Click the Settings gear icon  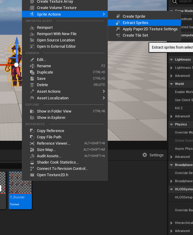tap(145, 155)
